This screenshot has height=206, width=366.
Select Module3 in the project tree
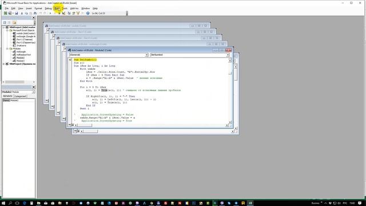tap(19, 61)
